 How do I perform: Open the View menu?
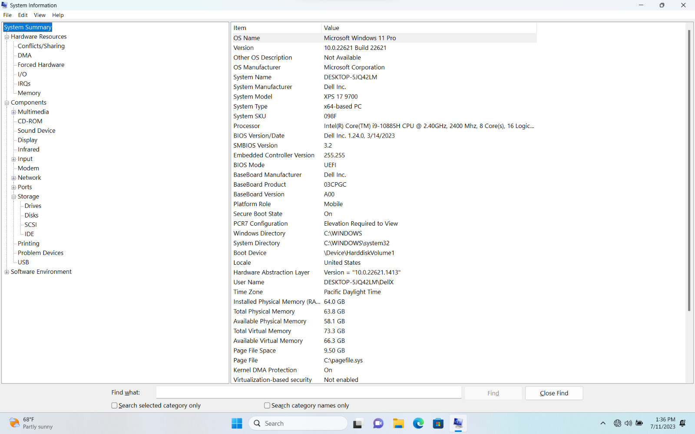click(x=40, y=15)
